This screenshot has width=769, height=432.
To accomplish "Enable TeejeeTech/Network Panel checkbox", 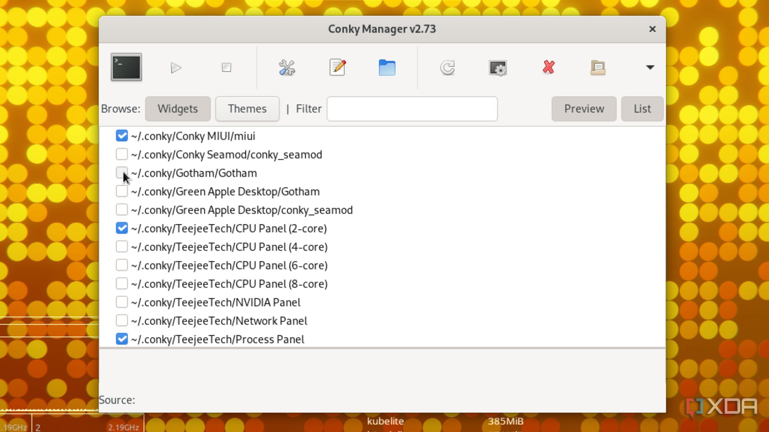I will click(x=122, y=321).
